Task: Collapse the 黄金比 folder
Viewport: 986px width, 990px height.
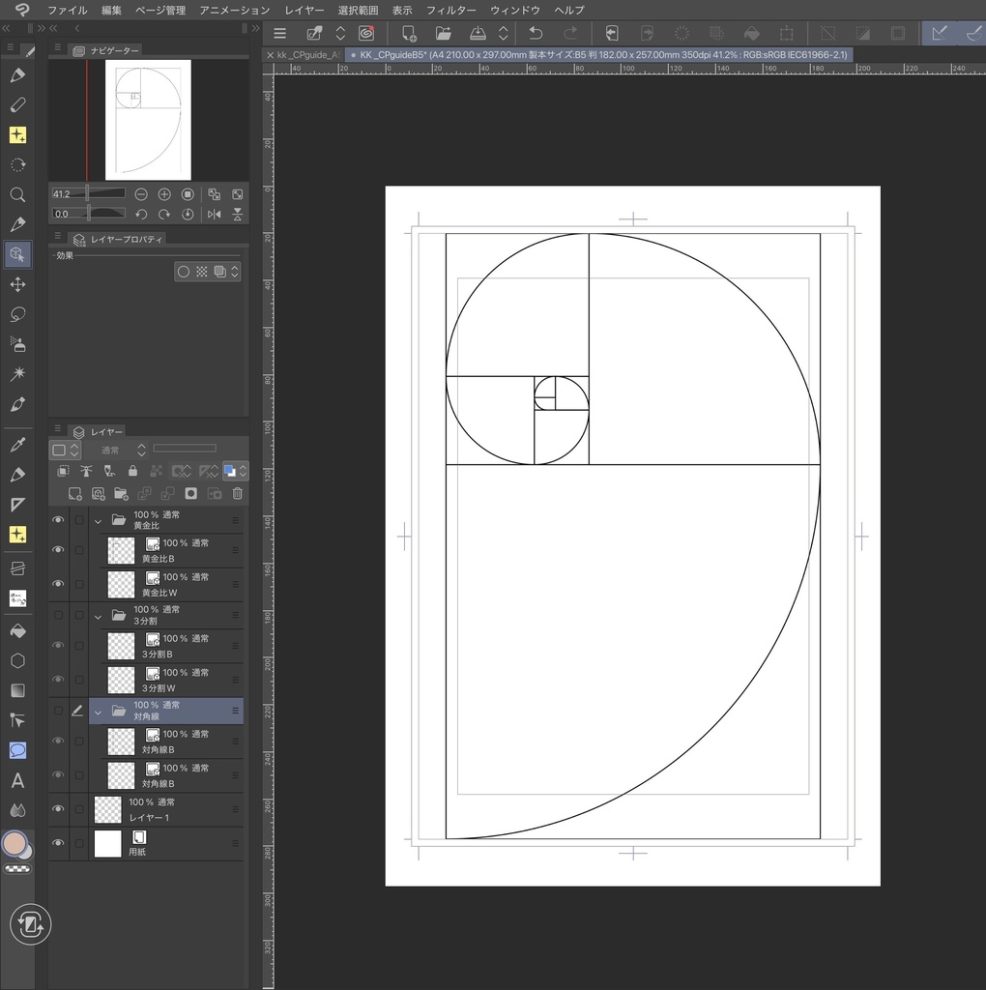Action: [98, 521]
